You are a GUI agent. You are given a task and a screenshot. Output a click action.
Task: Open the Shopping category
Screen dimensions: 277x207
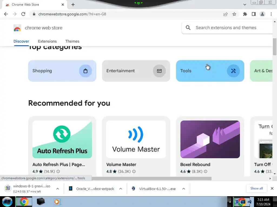(62, 71)
